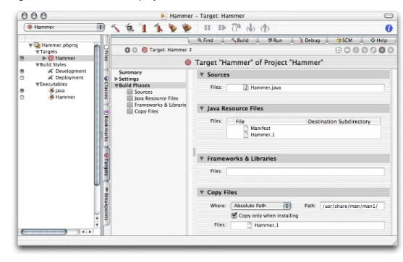Screen dimensions: 403x262
Task: Click the Continue execution icon
Action: coord(222,27)
